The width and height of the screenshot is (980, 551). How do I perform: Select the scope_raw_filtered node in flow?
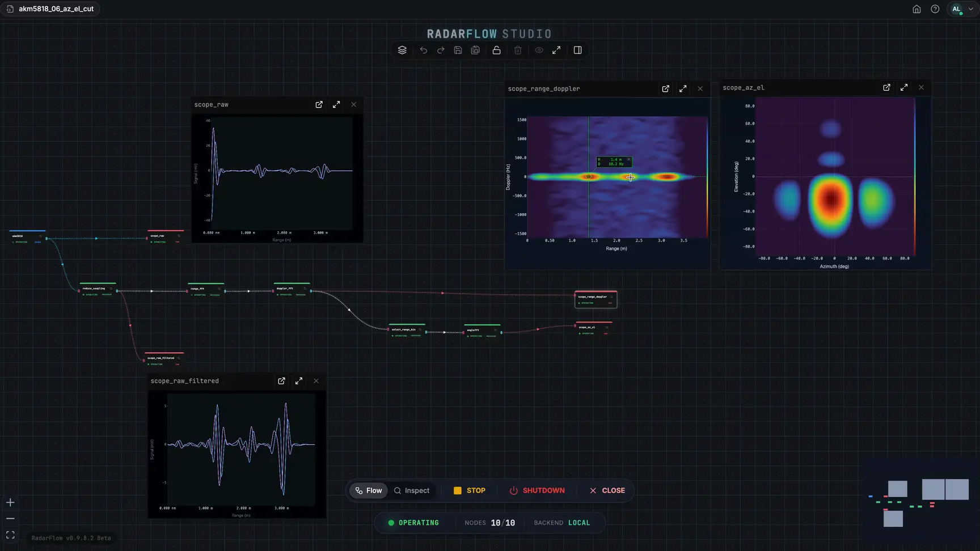tap(164, 360)
